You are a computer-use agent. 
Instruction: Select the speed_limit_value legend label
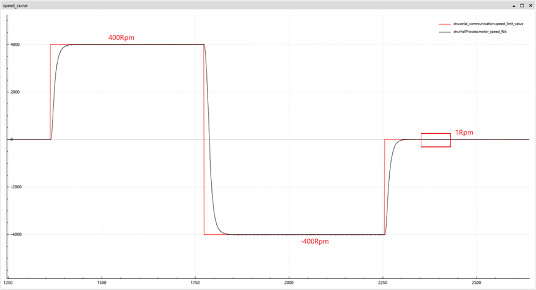pos(488,24)
